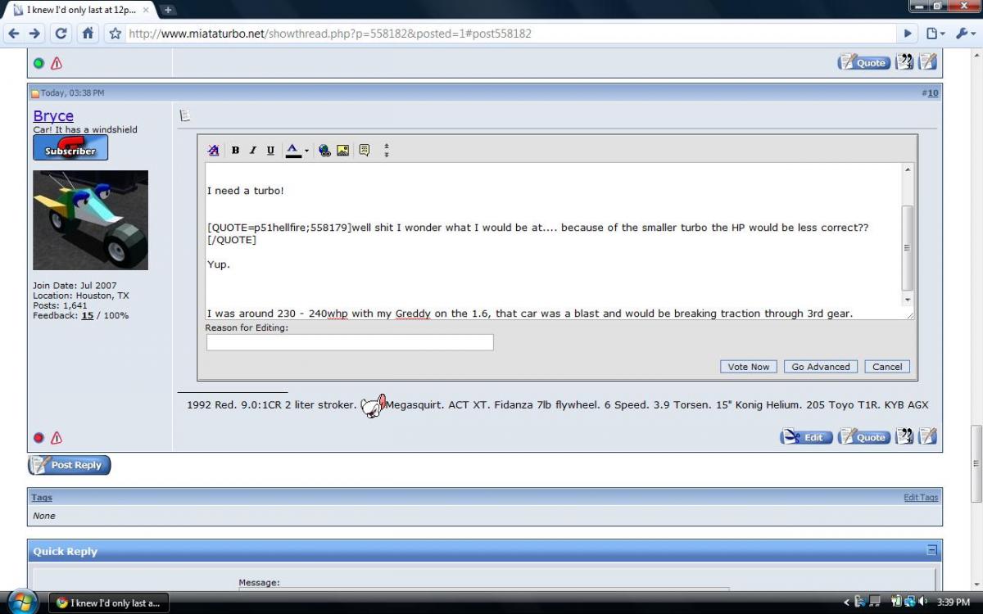The image size is (983, 614).
Task: Quote Bryce's post with the Quote button
Action: pos(864,437)
